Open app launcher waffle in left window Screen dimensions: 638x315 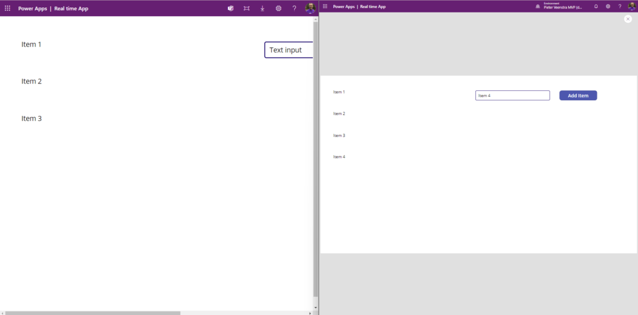7,8
